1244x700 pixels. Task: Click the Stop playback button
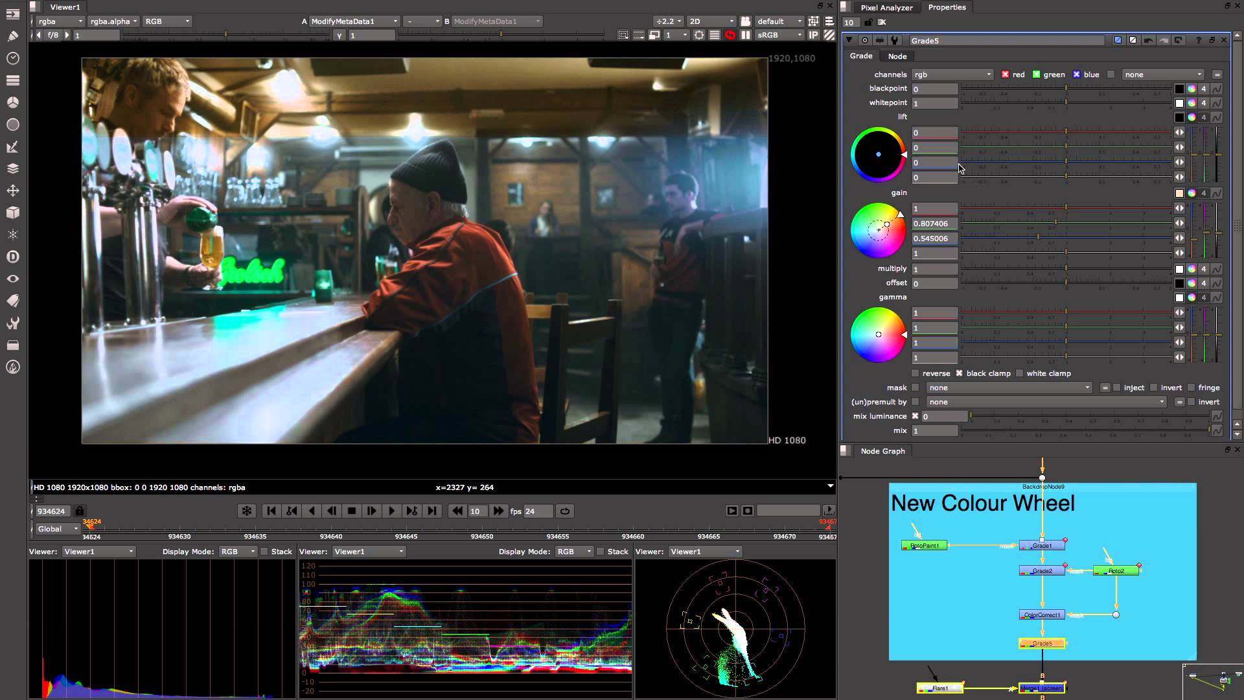(x=352, y=511)
